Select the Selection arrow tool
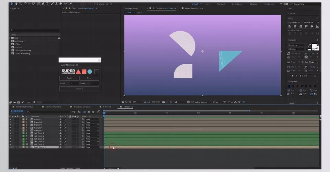330x172 pixels. (12, 4)
